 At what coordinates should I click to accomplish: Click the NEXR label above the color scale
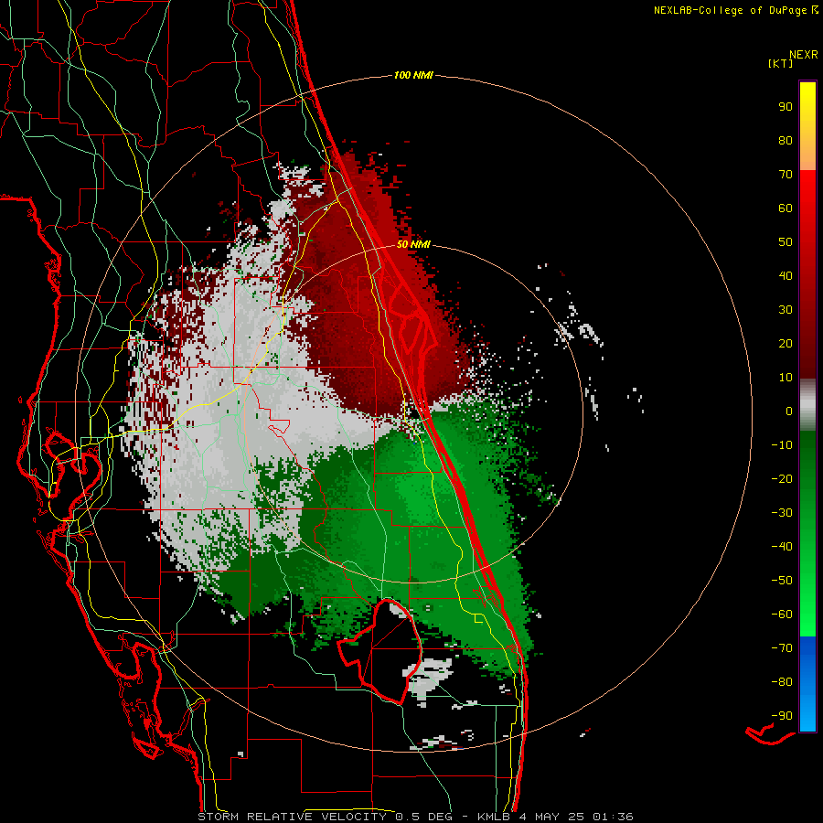[x=804, y=55]
